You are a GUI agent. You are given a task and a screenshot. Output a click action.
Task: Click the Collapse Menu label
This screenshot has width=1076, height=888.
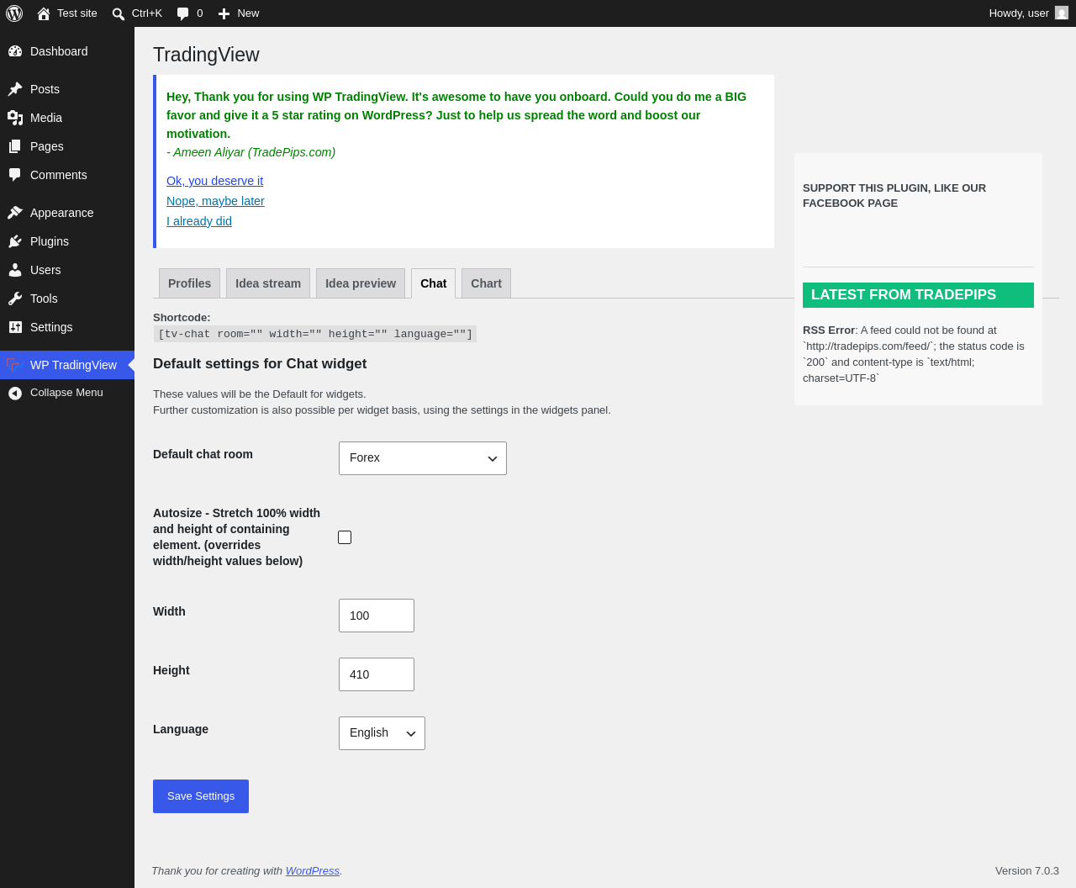click(66, 393)
